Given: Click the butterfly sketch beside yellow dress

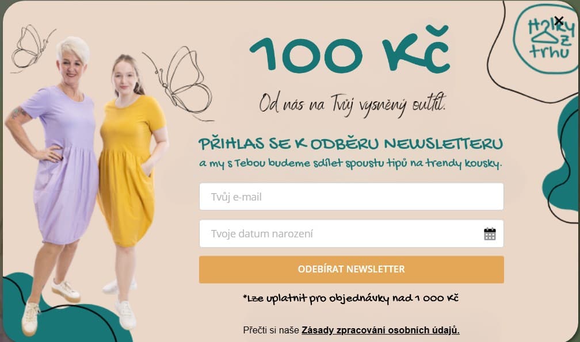Looking at the screenshot, I should click(181, 83).
